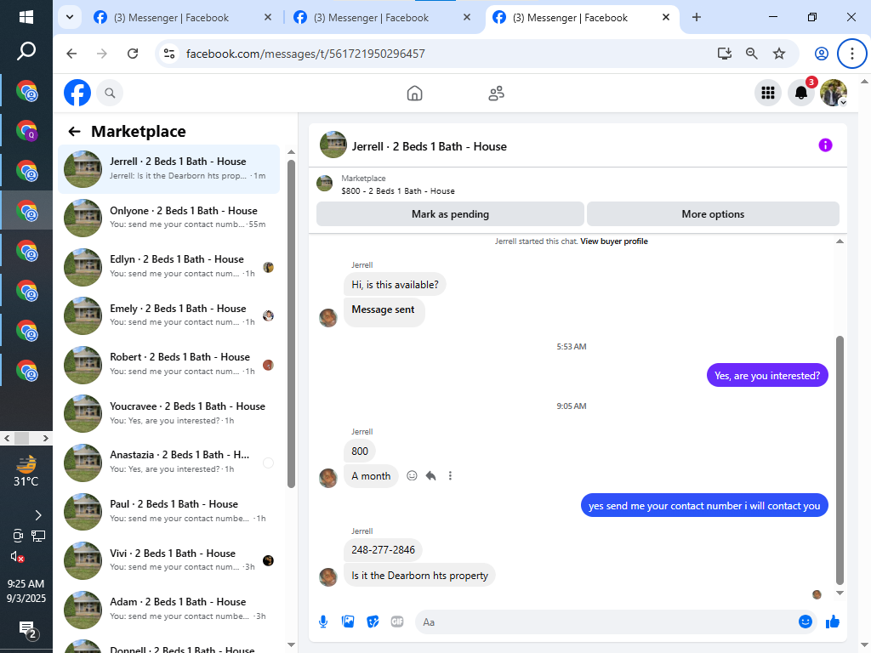Open the Windows notification center icon
Viewport: 871px width, 653px height.
tap(28, 630)
